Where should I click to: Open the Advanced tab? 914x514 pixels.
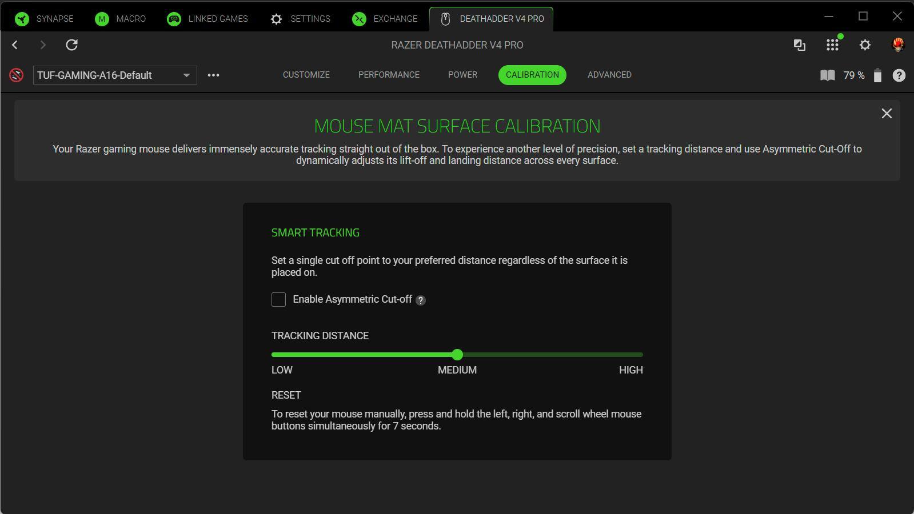[609, 75]
